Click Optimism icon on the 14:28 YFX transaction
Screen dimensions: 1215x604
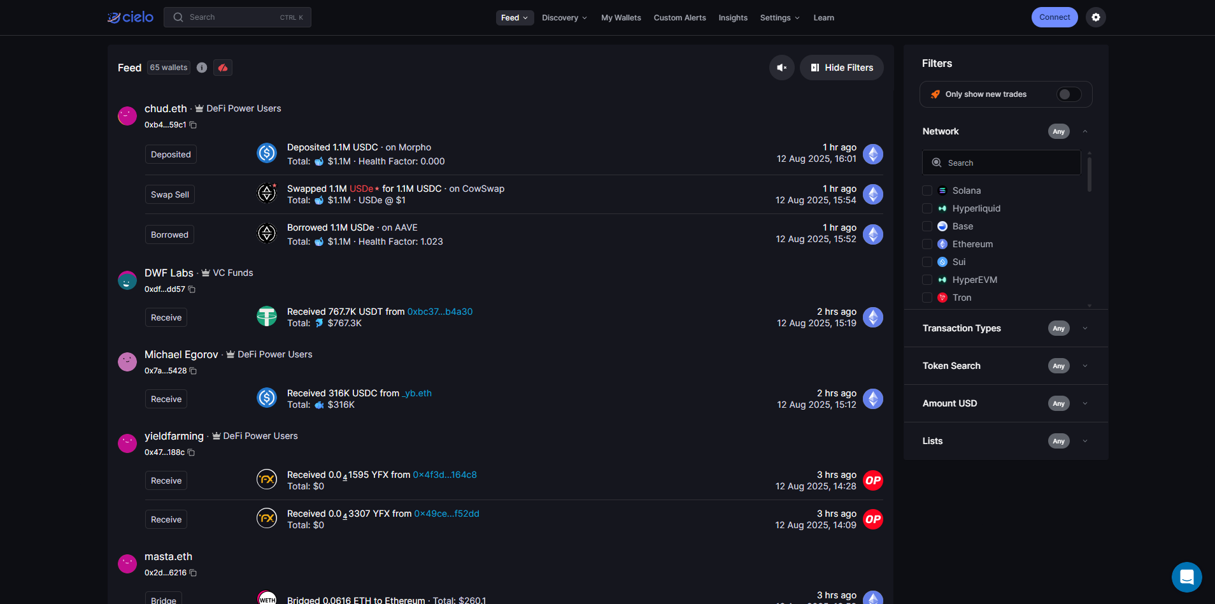tap(872, 480)
